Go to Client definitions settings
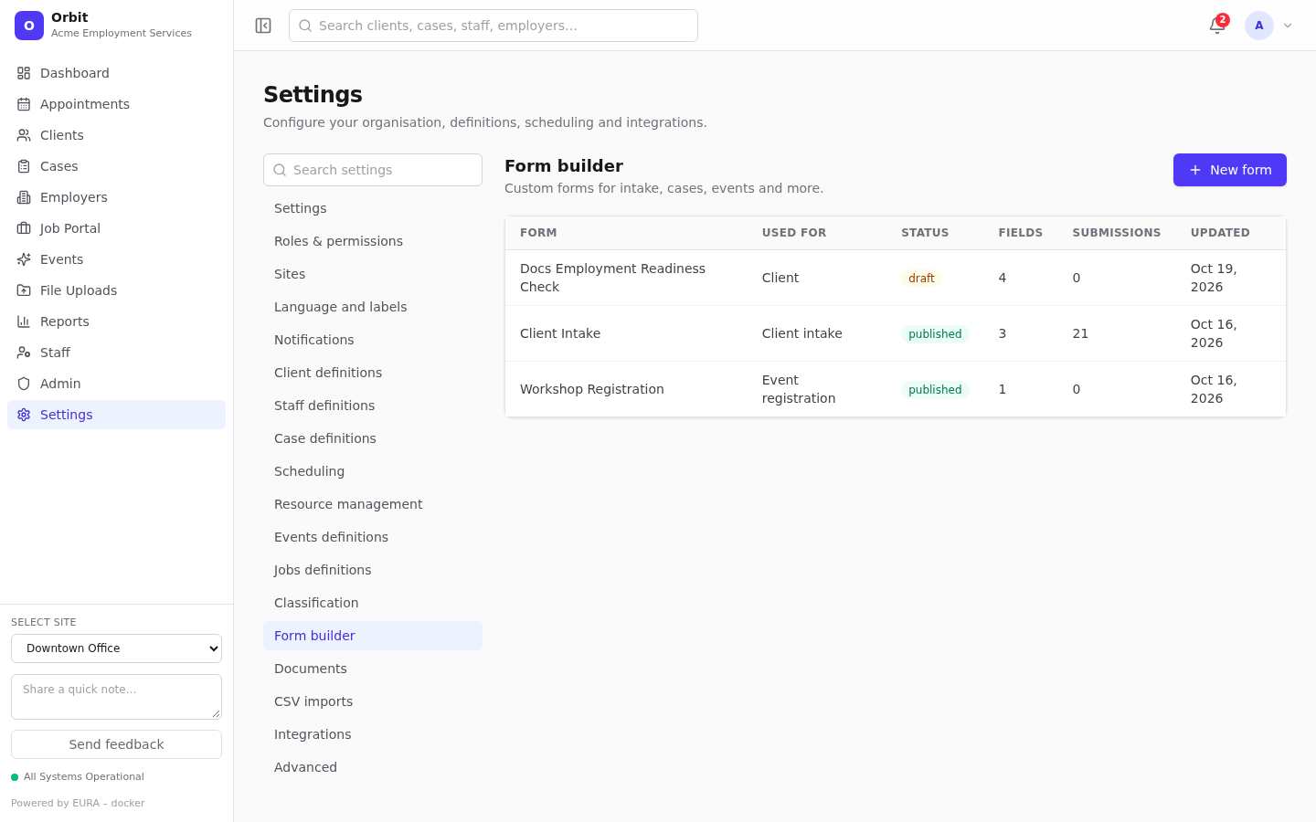1316x822 pixels. click(x=373, y=373)
